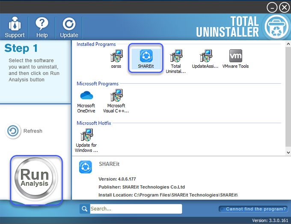The image size is (291, 224).
Task: Select Update for Windows hotfix icon
Action: (86, 140)
